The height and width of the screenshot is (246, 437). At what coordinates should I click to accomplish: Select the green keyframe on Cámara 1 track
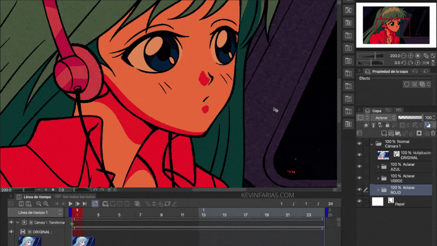pyautogui.click(x=72, y=224)
